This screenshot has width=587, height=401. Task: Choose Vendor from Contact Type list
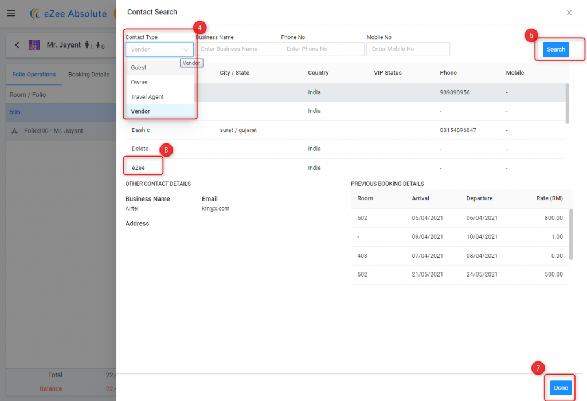coord(159,111)
